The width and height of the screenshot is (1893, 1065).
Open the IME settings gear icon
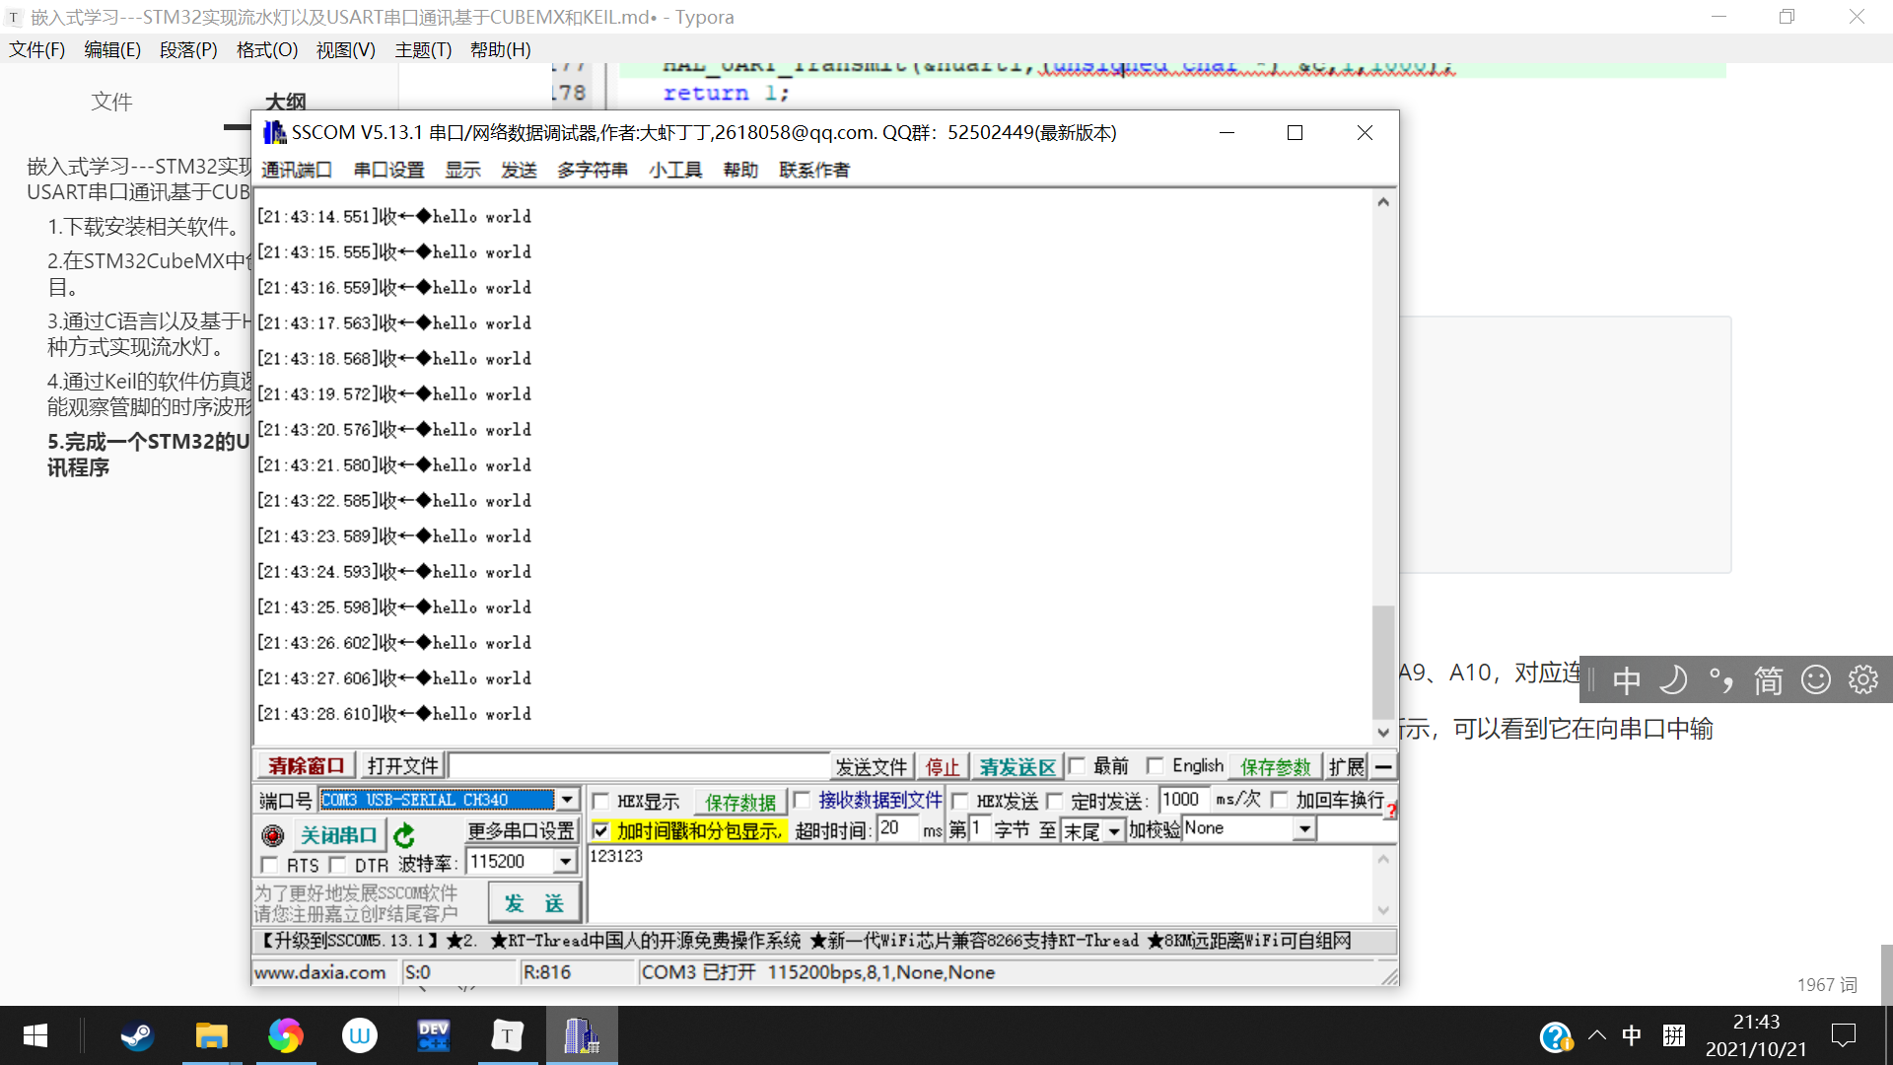coord(1862,679)
